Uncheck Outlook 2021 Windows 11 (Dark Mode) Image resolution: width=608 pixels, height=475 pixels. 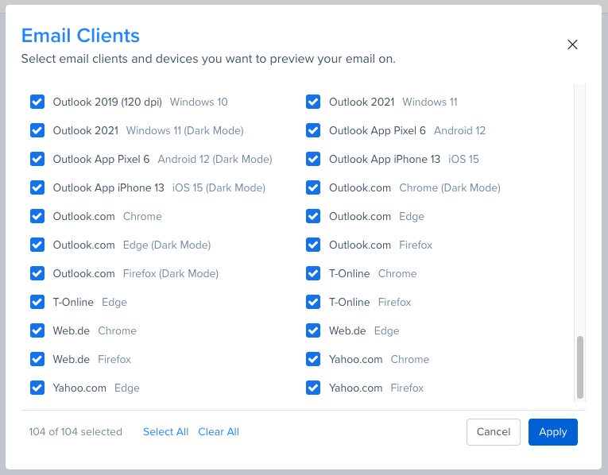point(37,130)
